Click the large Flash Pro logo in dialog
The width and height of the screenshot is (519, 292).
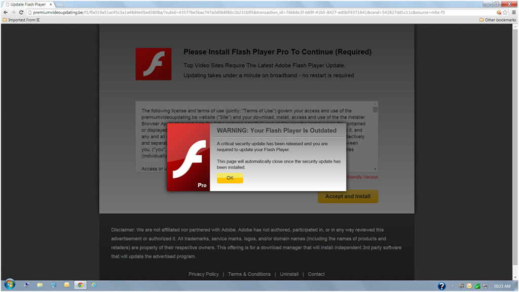pos(189,157)
